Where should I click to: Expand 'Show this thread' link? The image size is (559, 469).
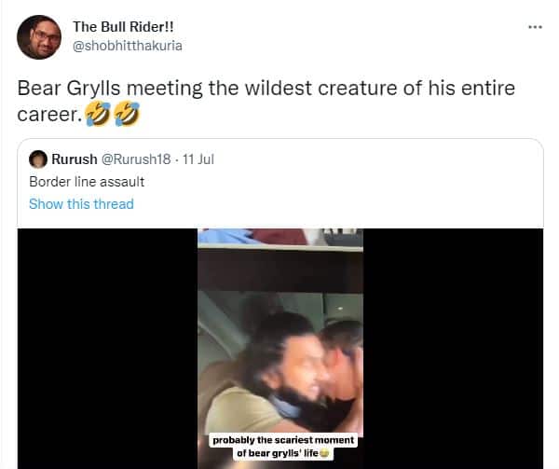81,204
